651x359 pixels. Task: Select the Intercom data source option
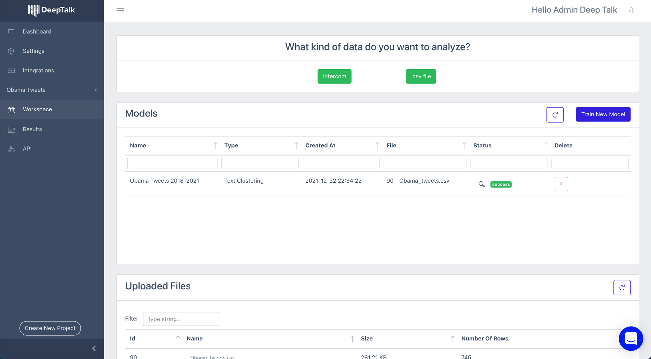pos(335,76)
